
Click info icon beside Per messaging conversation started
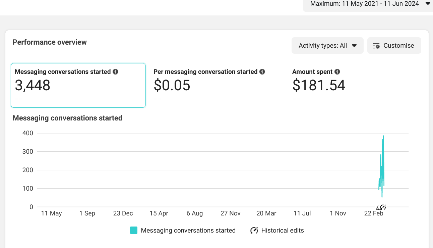point(262,71)
